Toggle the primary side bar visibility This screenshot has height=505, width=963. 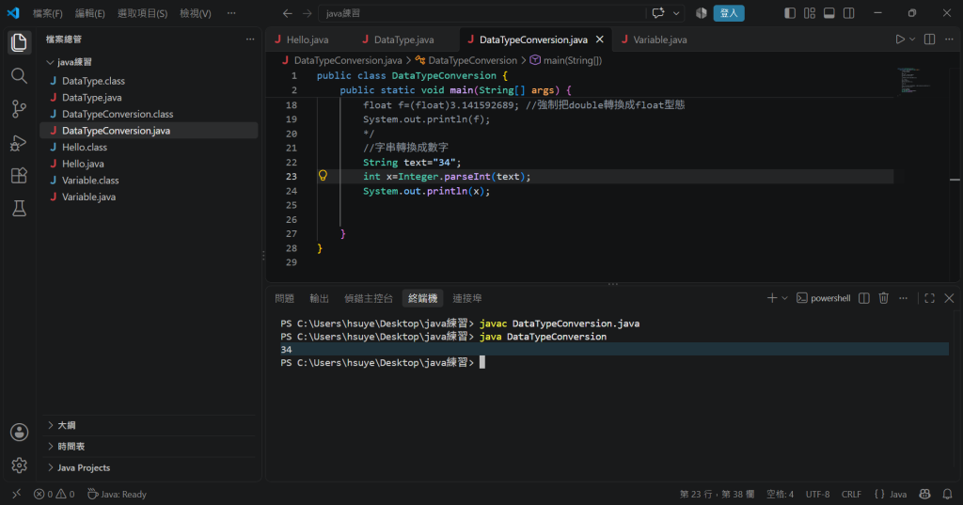coord(790,13)
